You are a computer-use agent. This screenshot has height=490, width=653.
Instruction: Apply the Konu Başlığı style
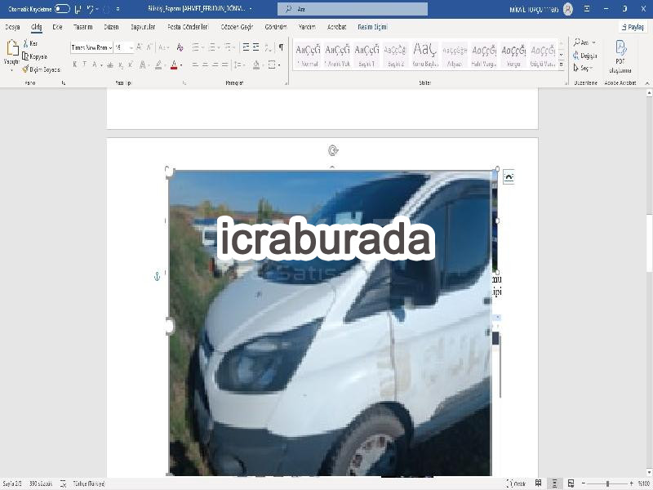(x=424, y=55)
